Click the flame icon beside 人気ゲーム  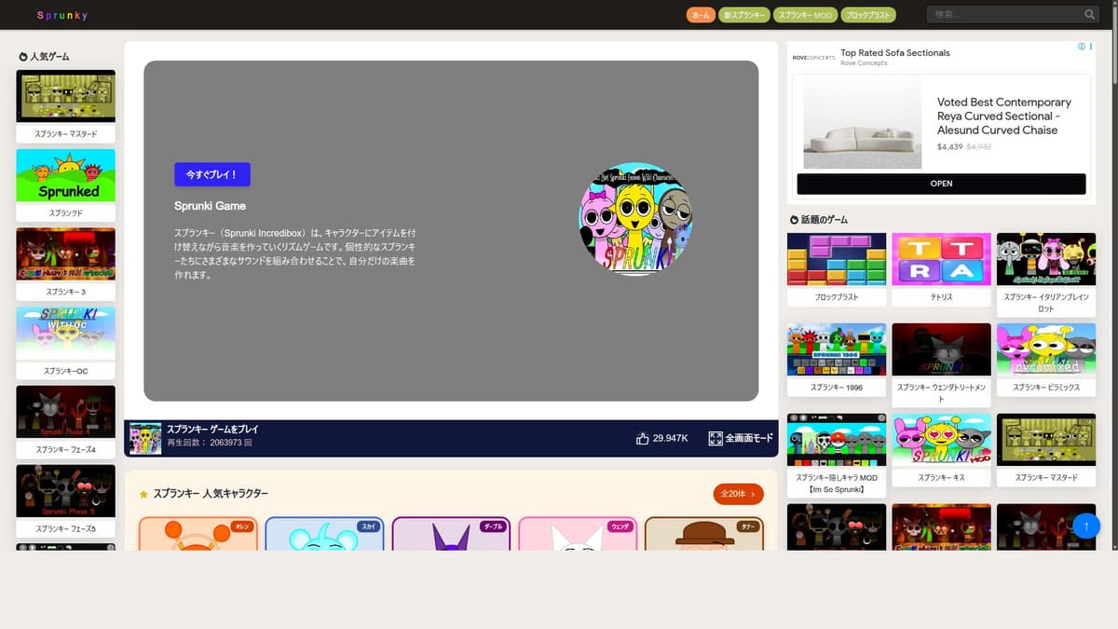click(23, 56)
